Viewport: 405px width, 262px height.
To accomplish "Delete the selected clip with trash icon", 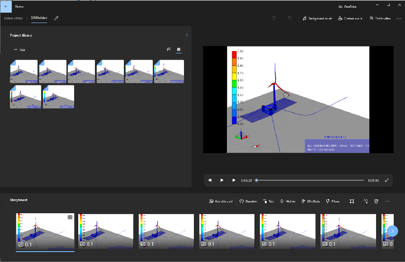I will 376,201.
